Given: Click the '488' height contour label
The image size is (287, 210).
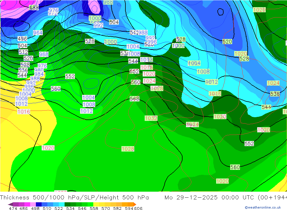Looking at the screenshot, I should [x=34, y=8].
